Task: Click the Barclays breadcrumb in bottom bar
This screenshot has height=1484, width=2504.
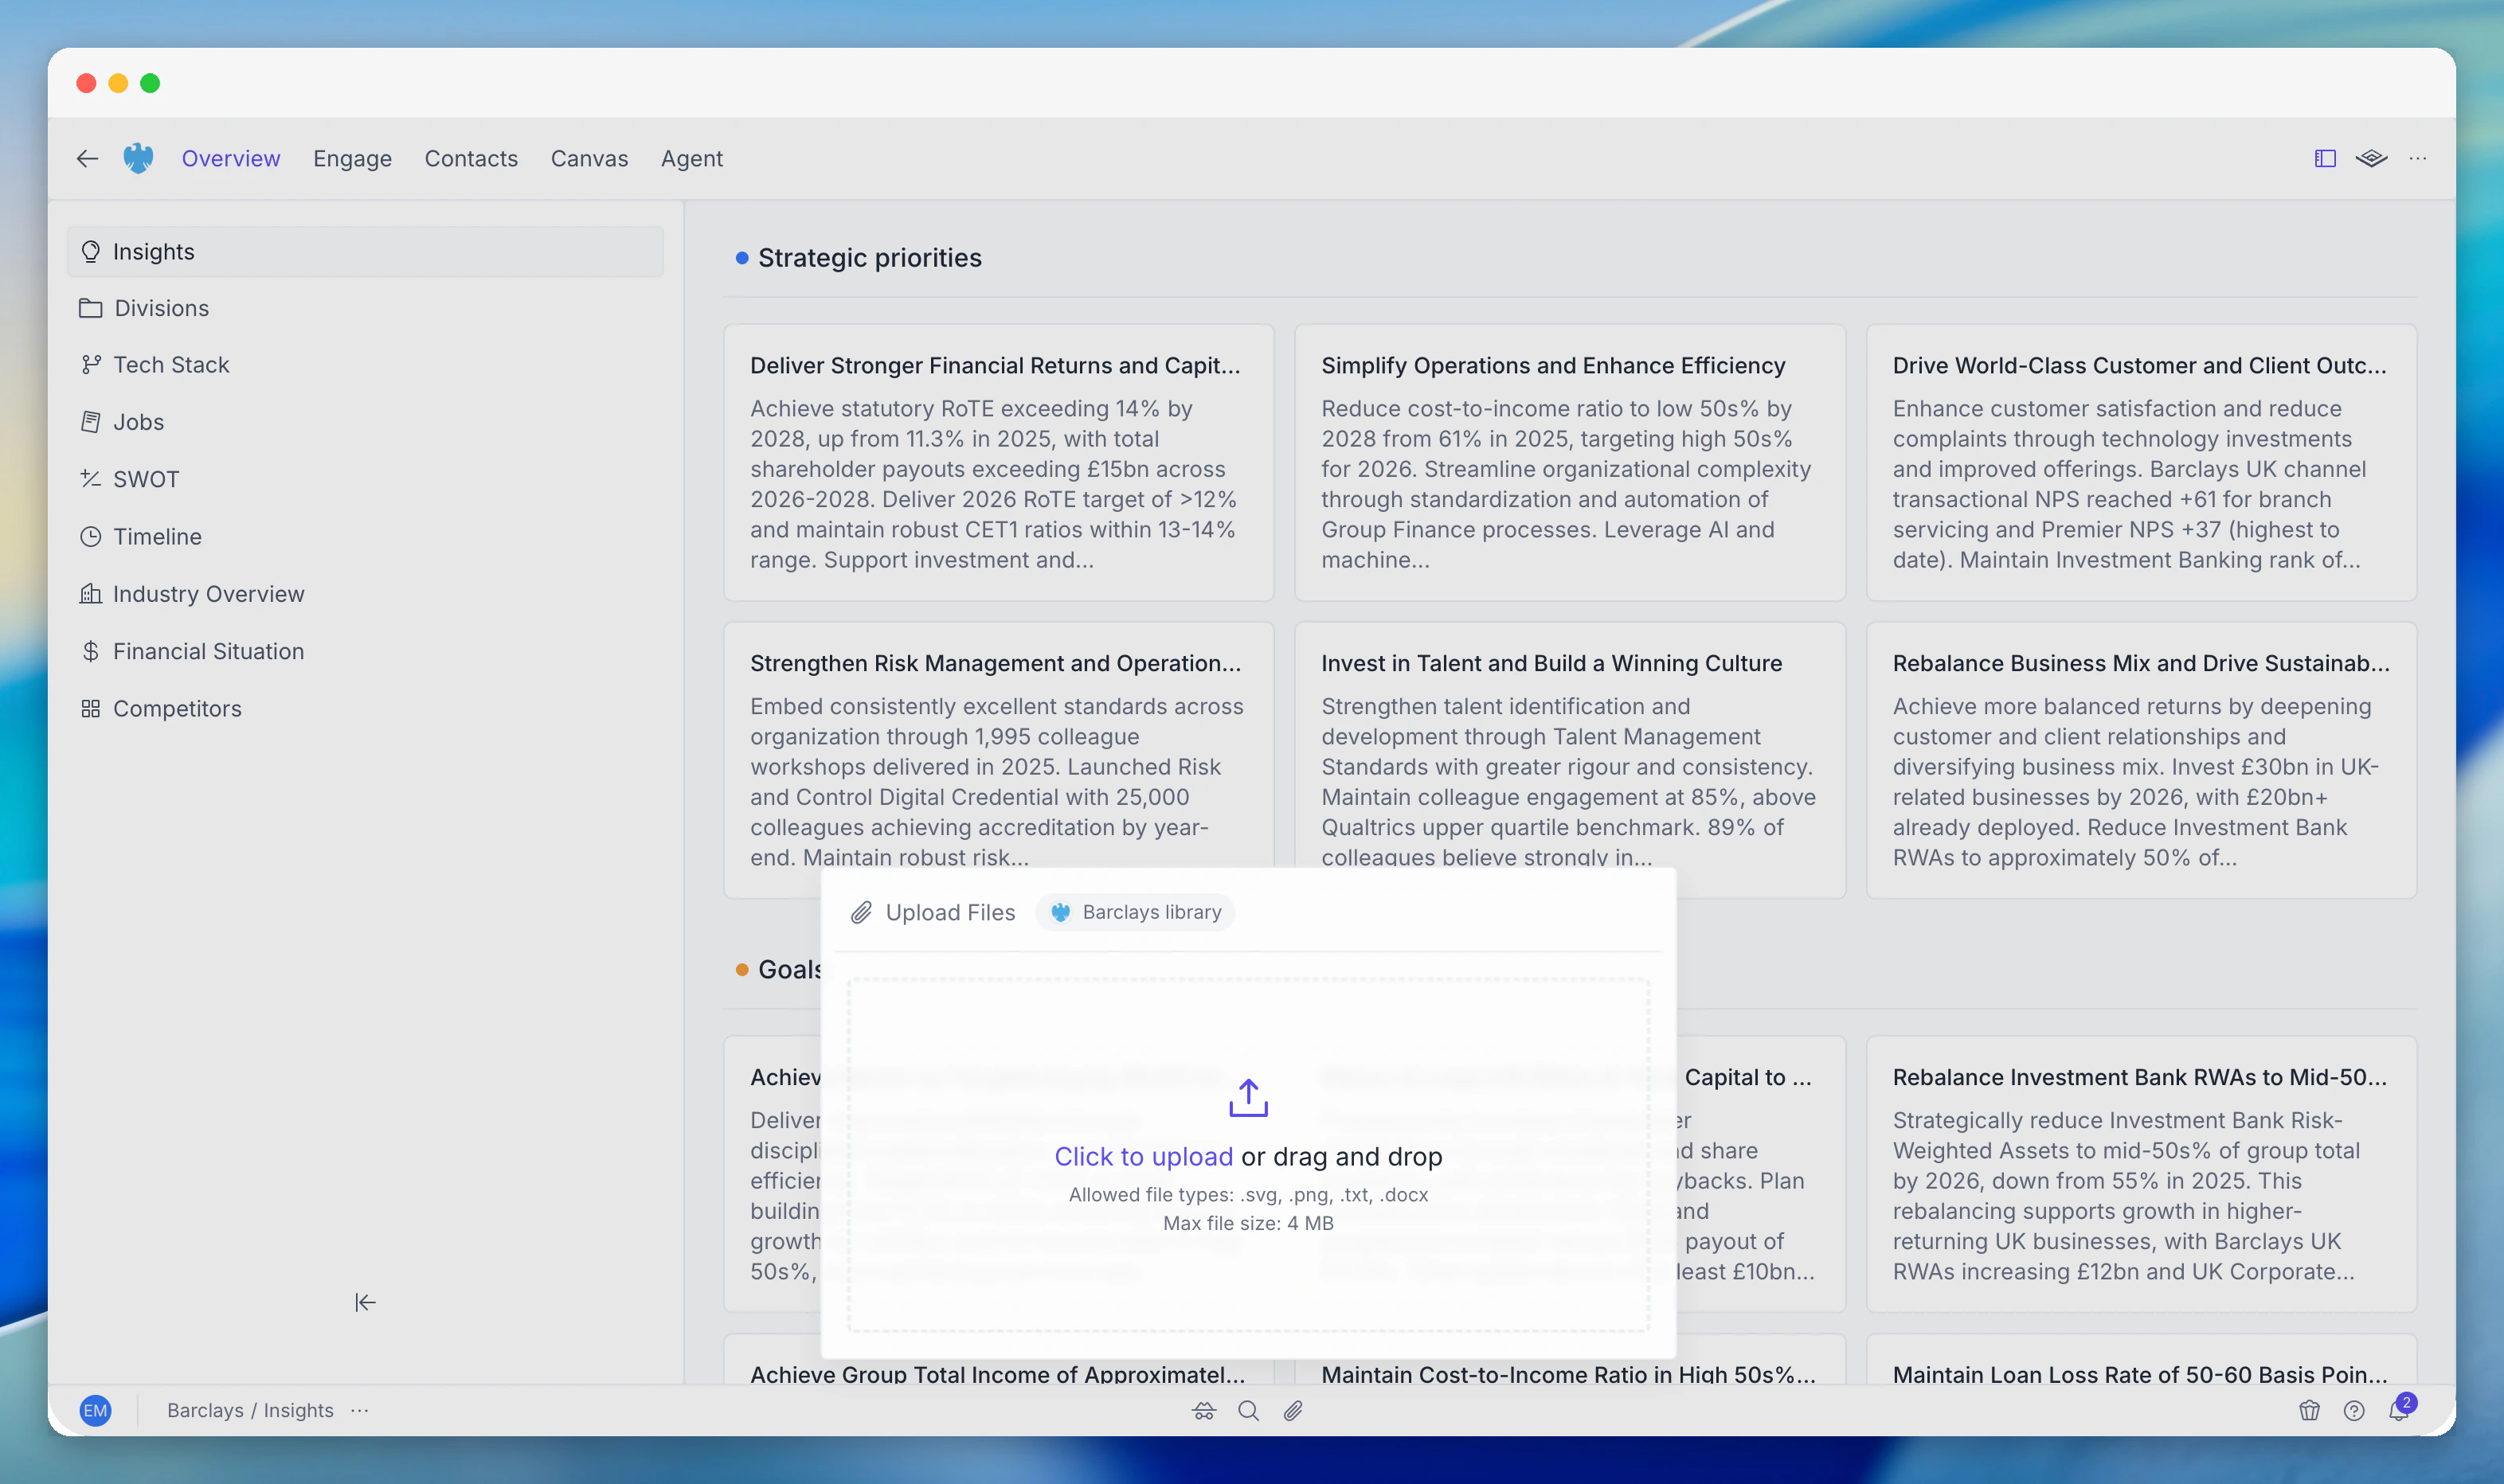Action: tap(205, 1410)
